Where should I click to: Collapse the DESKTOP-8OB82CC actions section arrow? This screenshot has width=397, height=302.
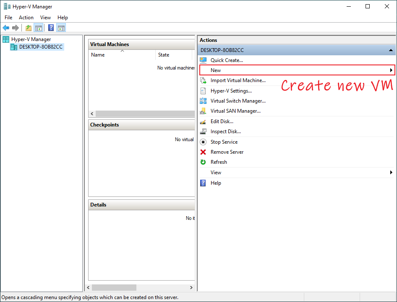tap(391, 50)
